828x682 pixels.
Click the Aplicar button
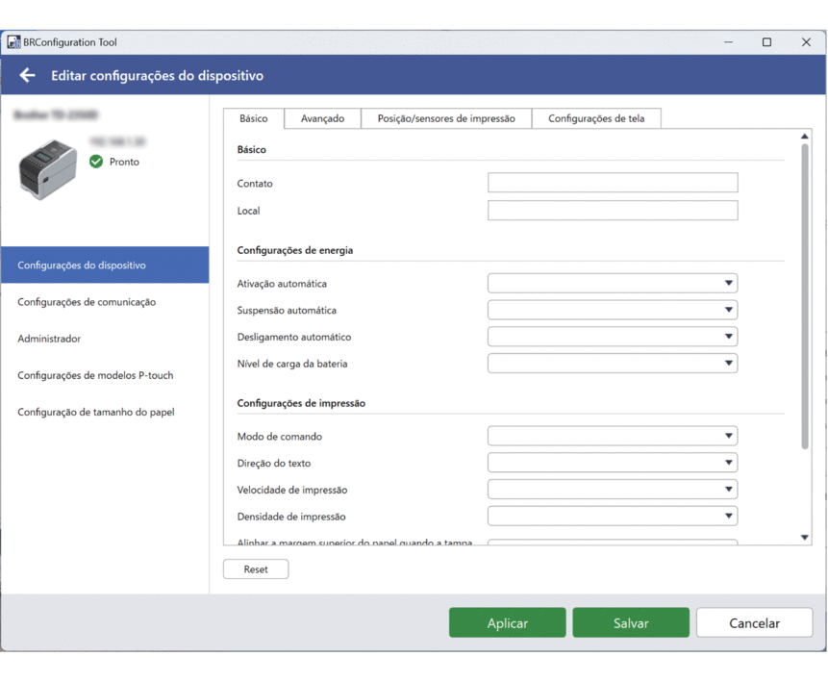coord(508,622)
